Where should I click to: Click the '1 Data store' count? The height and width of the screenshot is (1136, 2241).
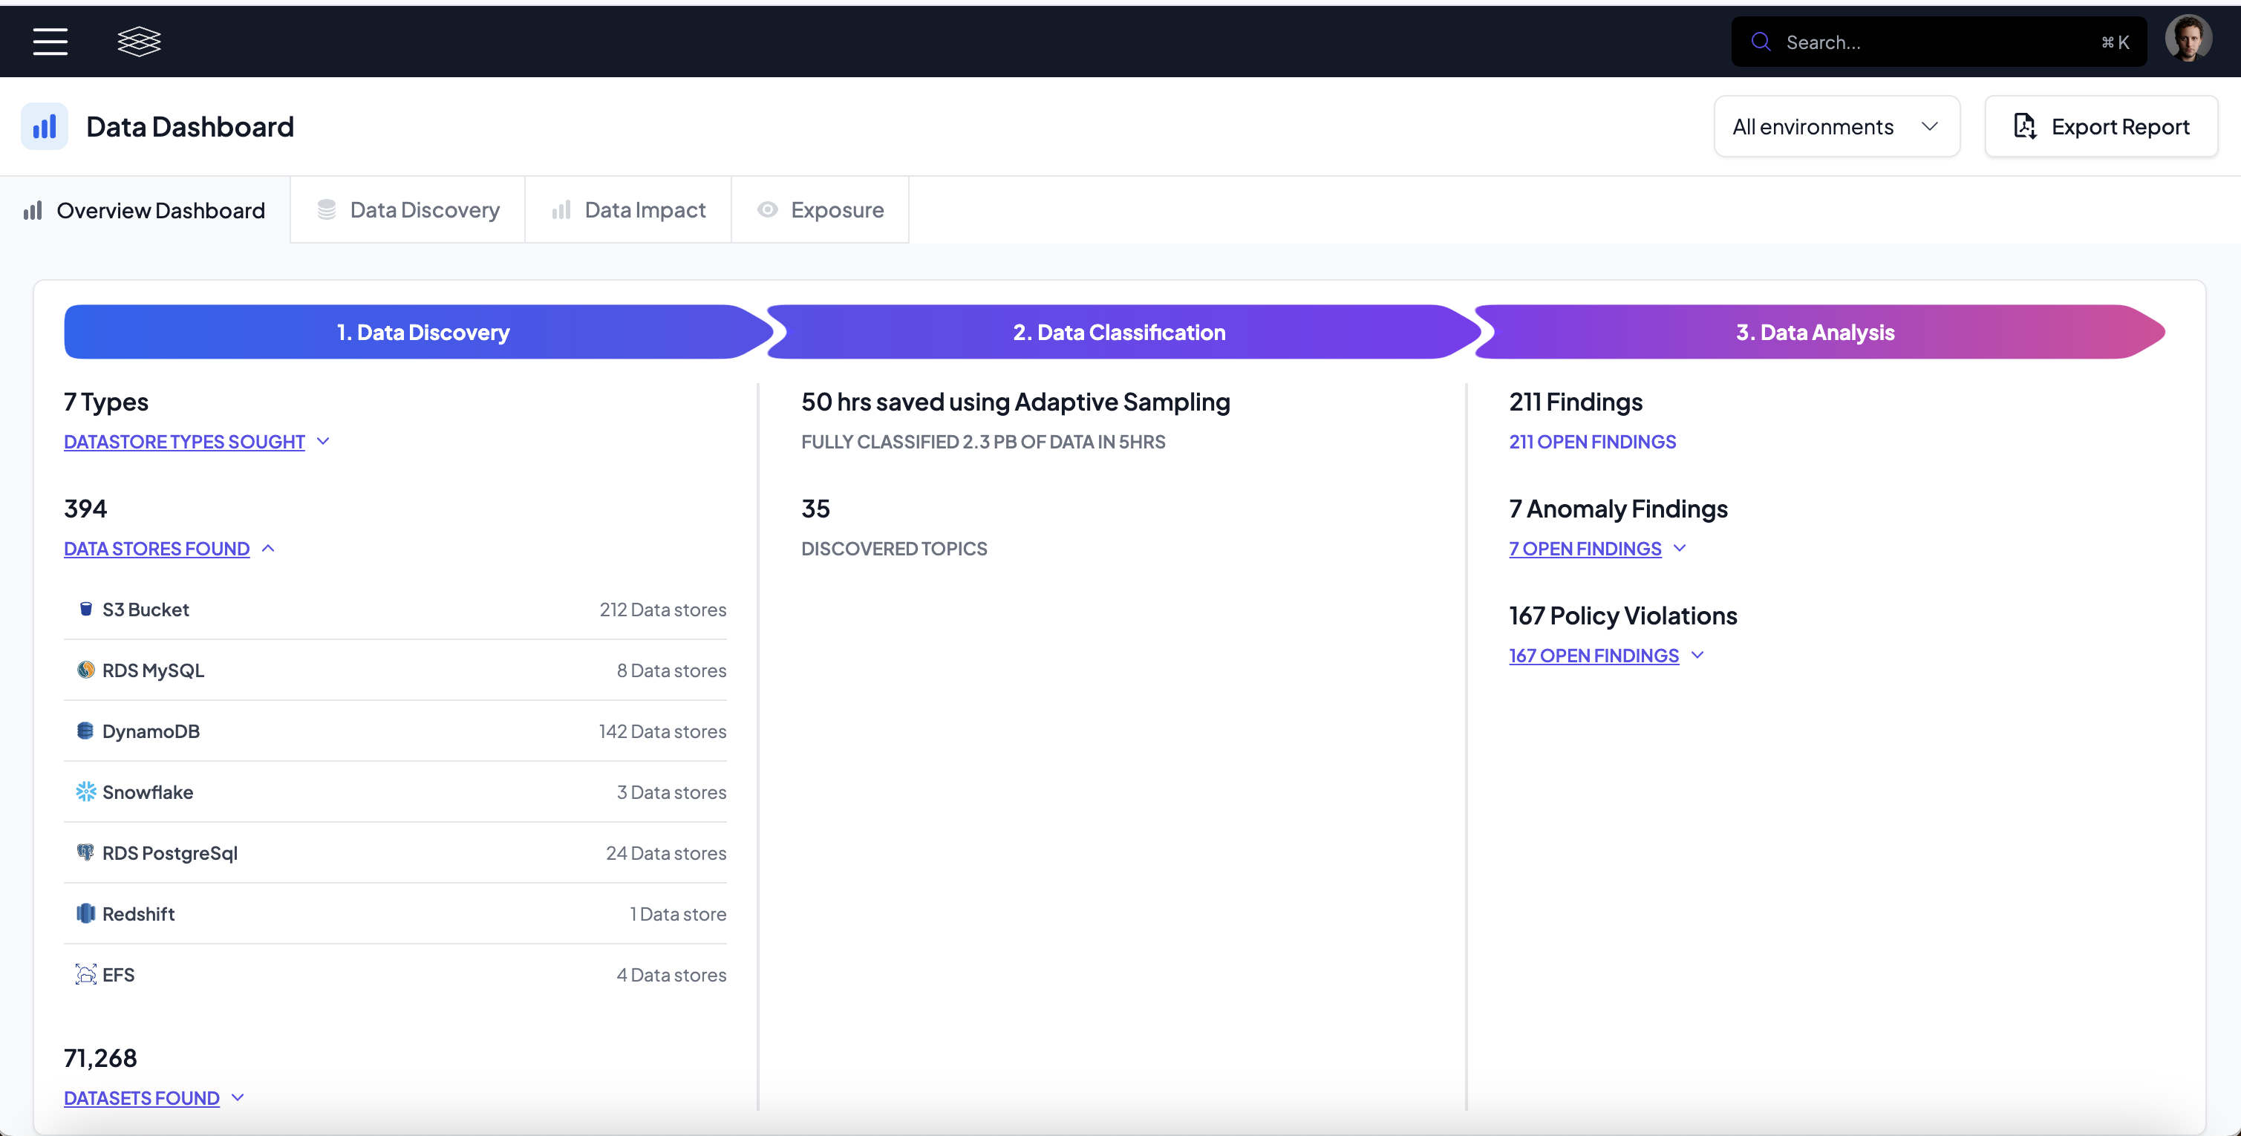pyautogui.click(x=679, y=914)
